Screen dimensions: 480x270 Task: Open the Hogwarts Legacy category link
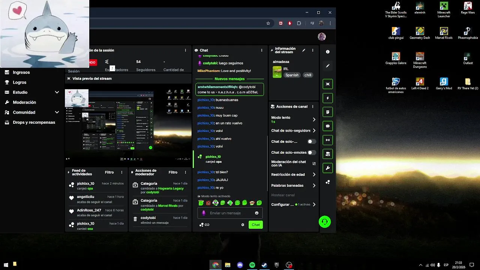171,188
